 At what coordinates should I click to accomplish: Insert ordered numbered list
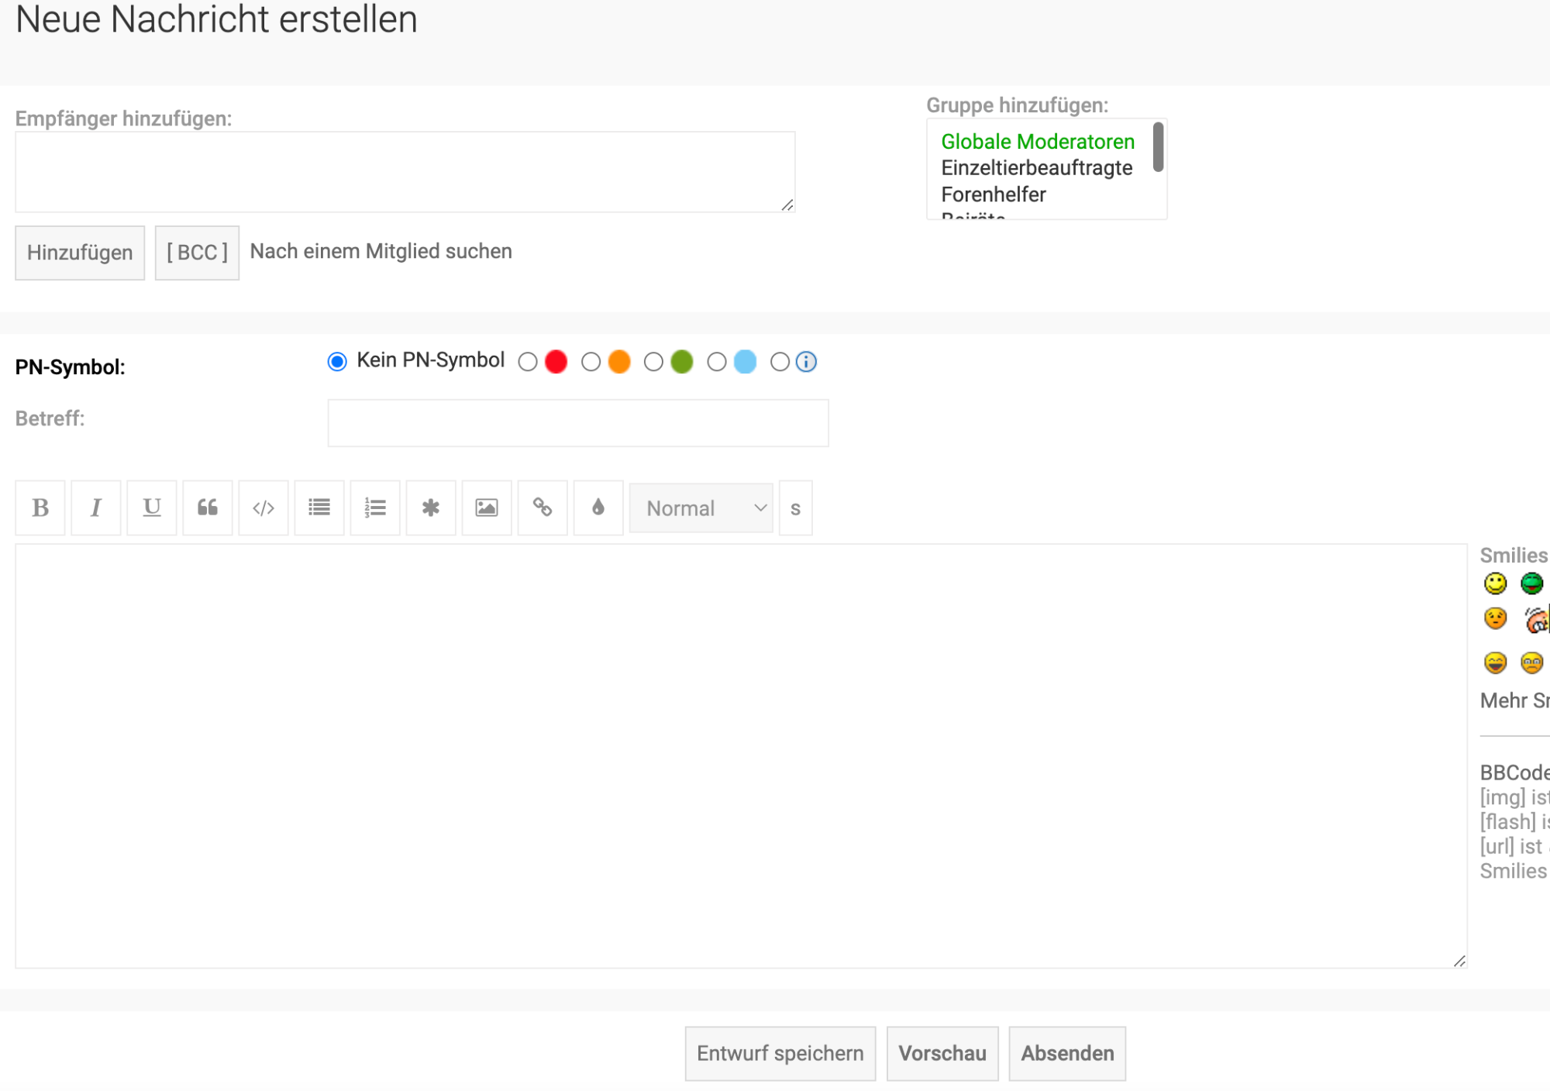375,508
